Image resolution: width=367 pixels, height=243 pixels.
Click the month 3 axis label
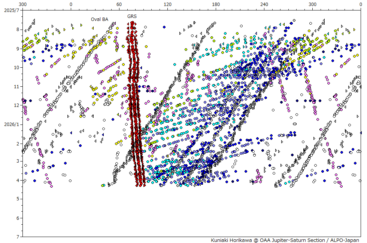click(x=18, y=161)
